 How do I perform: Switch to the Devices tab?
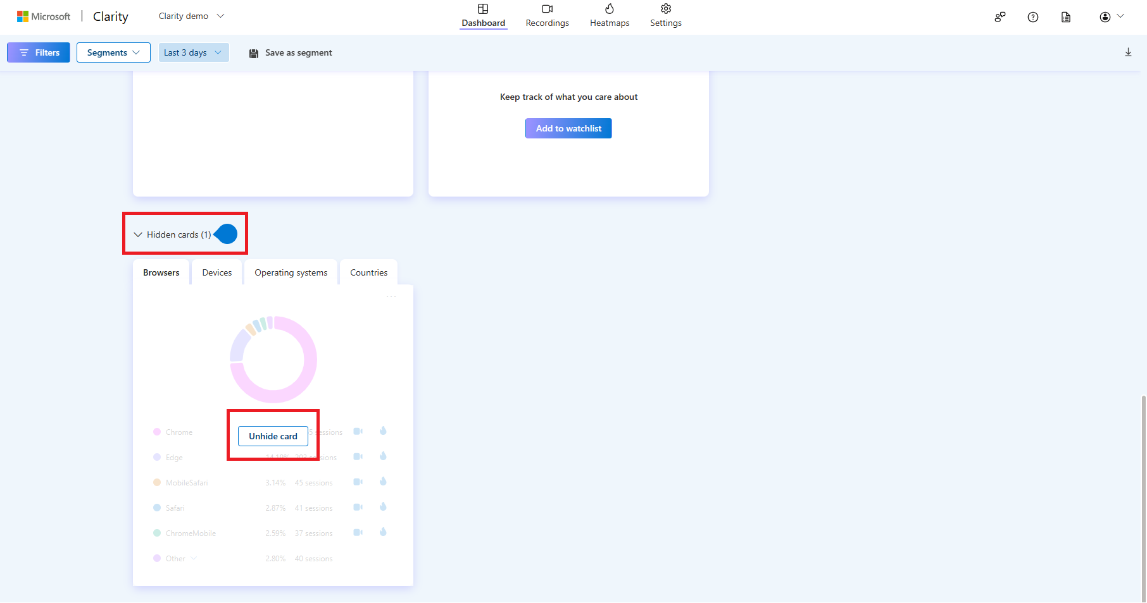click(x=217, y=272)
